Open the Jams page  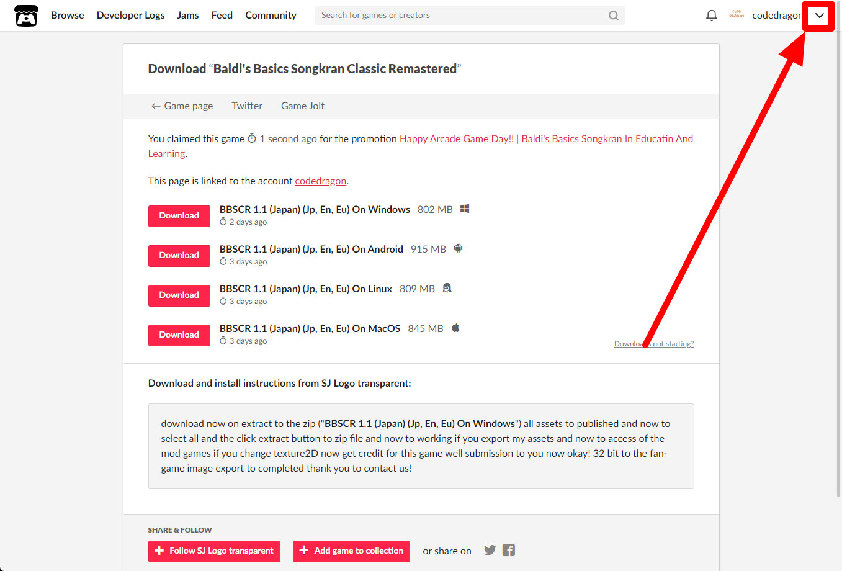coord(188,16)
